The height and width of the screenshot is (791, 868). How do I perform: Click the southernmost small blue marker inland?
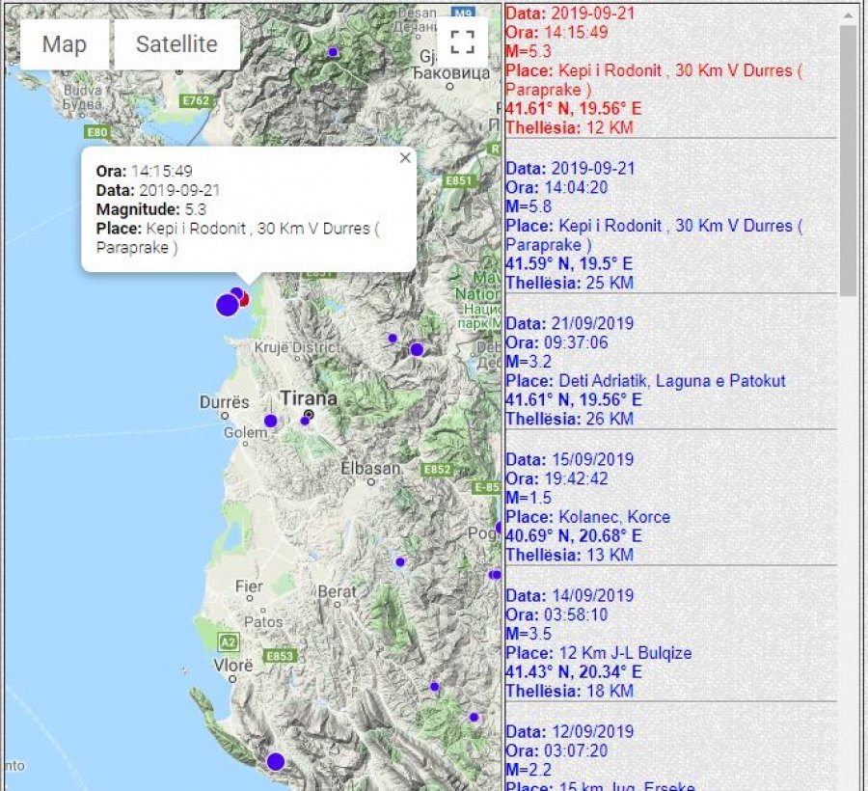[x=474, y=717]
